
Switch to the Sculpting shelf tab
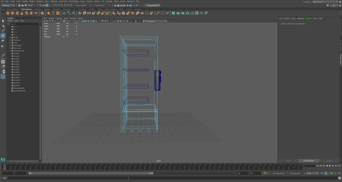(x=37, y=9)
